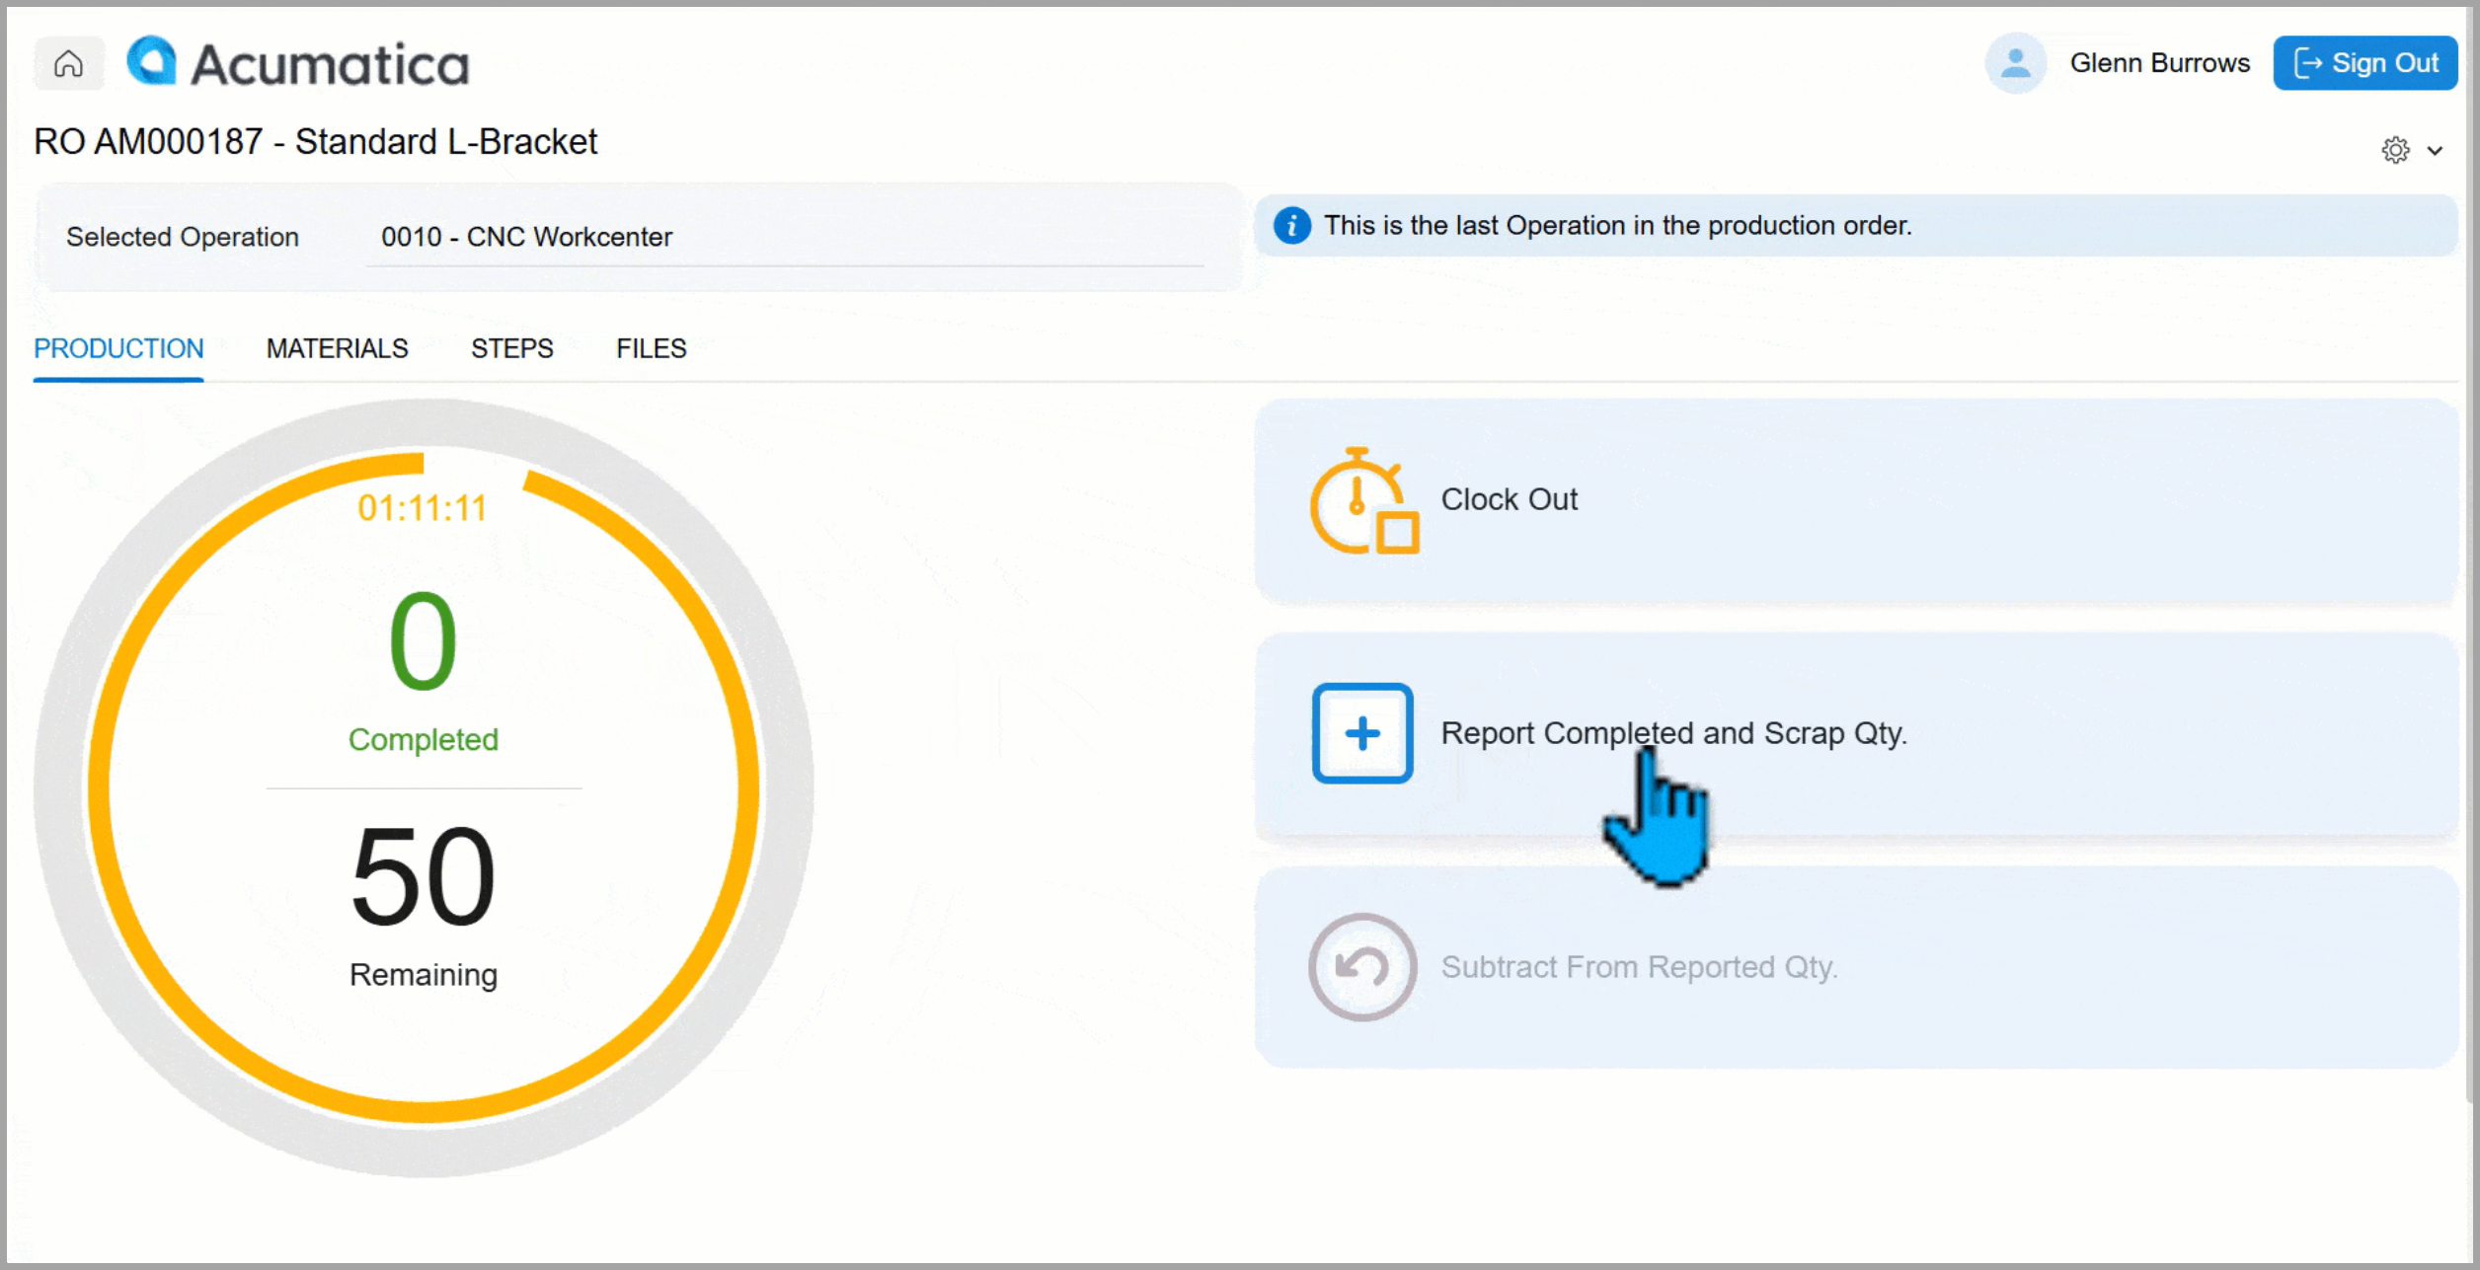
Task: Go to the FILES tab
Action: tap(651, 348)
